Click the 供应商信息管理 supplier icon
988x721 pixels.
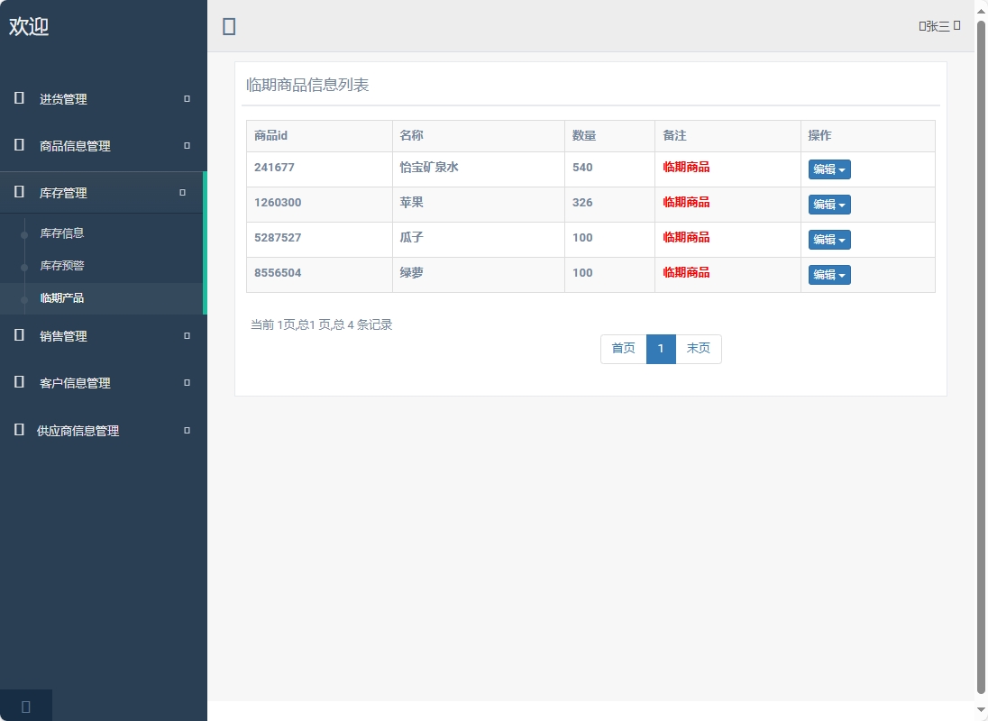tap(18, 430)
